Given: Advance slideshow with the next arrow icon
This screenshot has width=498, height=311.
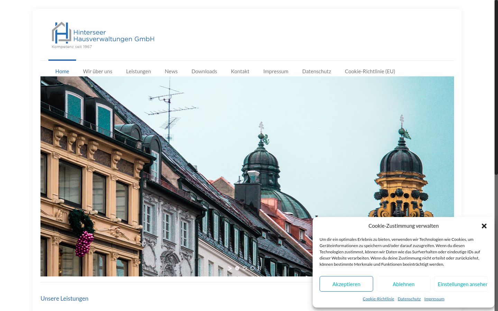Looking at the screenshot, I should pos(230,268).
